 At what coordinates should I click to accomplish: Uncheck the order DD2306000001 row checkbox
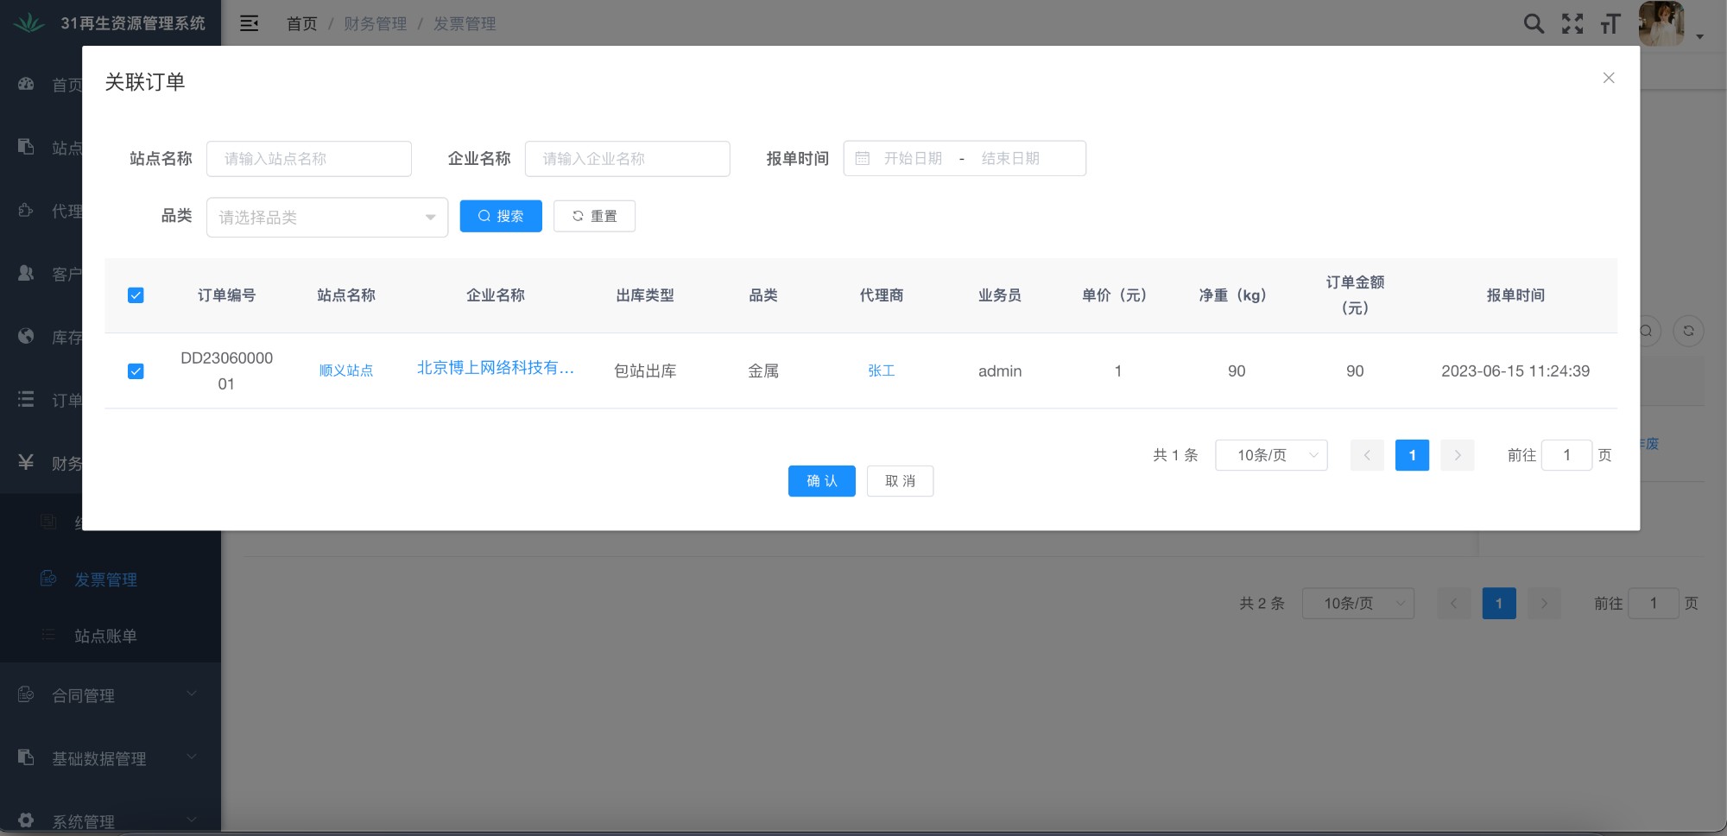tap(136, 371)
